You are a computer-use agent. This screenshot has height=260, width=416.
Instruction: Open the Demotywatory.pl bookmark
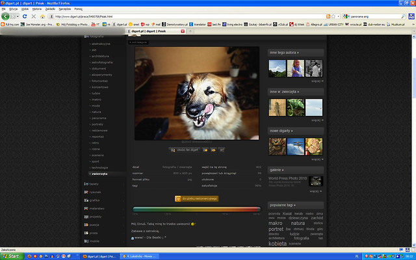(175, 25)
